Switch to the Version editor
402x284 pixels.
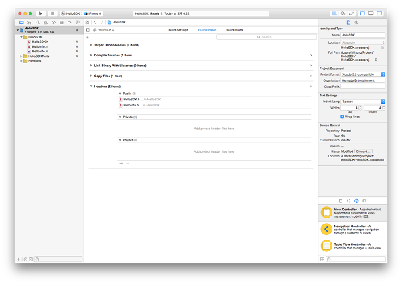(x=352, y=13)
